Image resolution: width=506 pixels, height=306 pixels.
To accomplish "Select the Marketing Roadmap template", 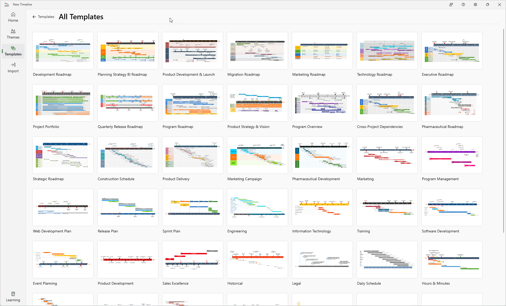I will click(x=322, y=51).
